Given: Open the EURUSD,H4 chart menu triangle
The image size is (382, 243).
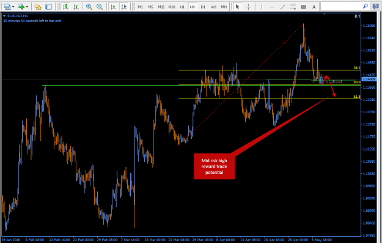Looking at the screenshot, I should (x=4, y=16).
